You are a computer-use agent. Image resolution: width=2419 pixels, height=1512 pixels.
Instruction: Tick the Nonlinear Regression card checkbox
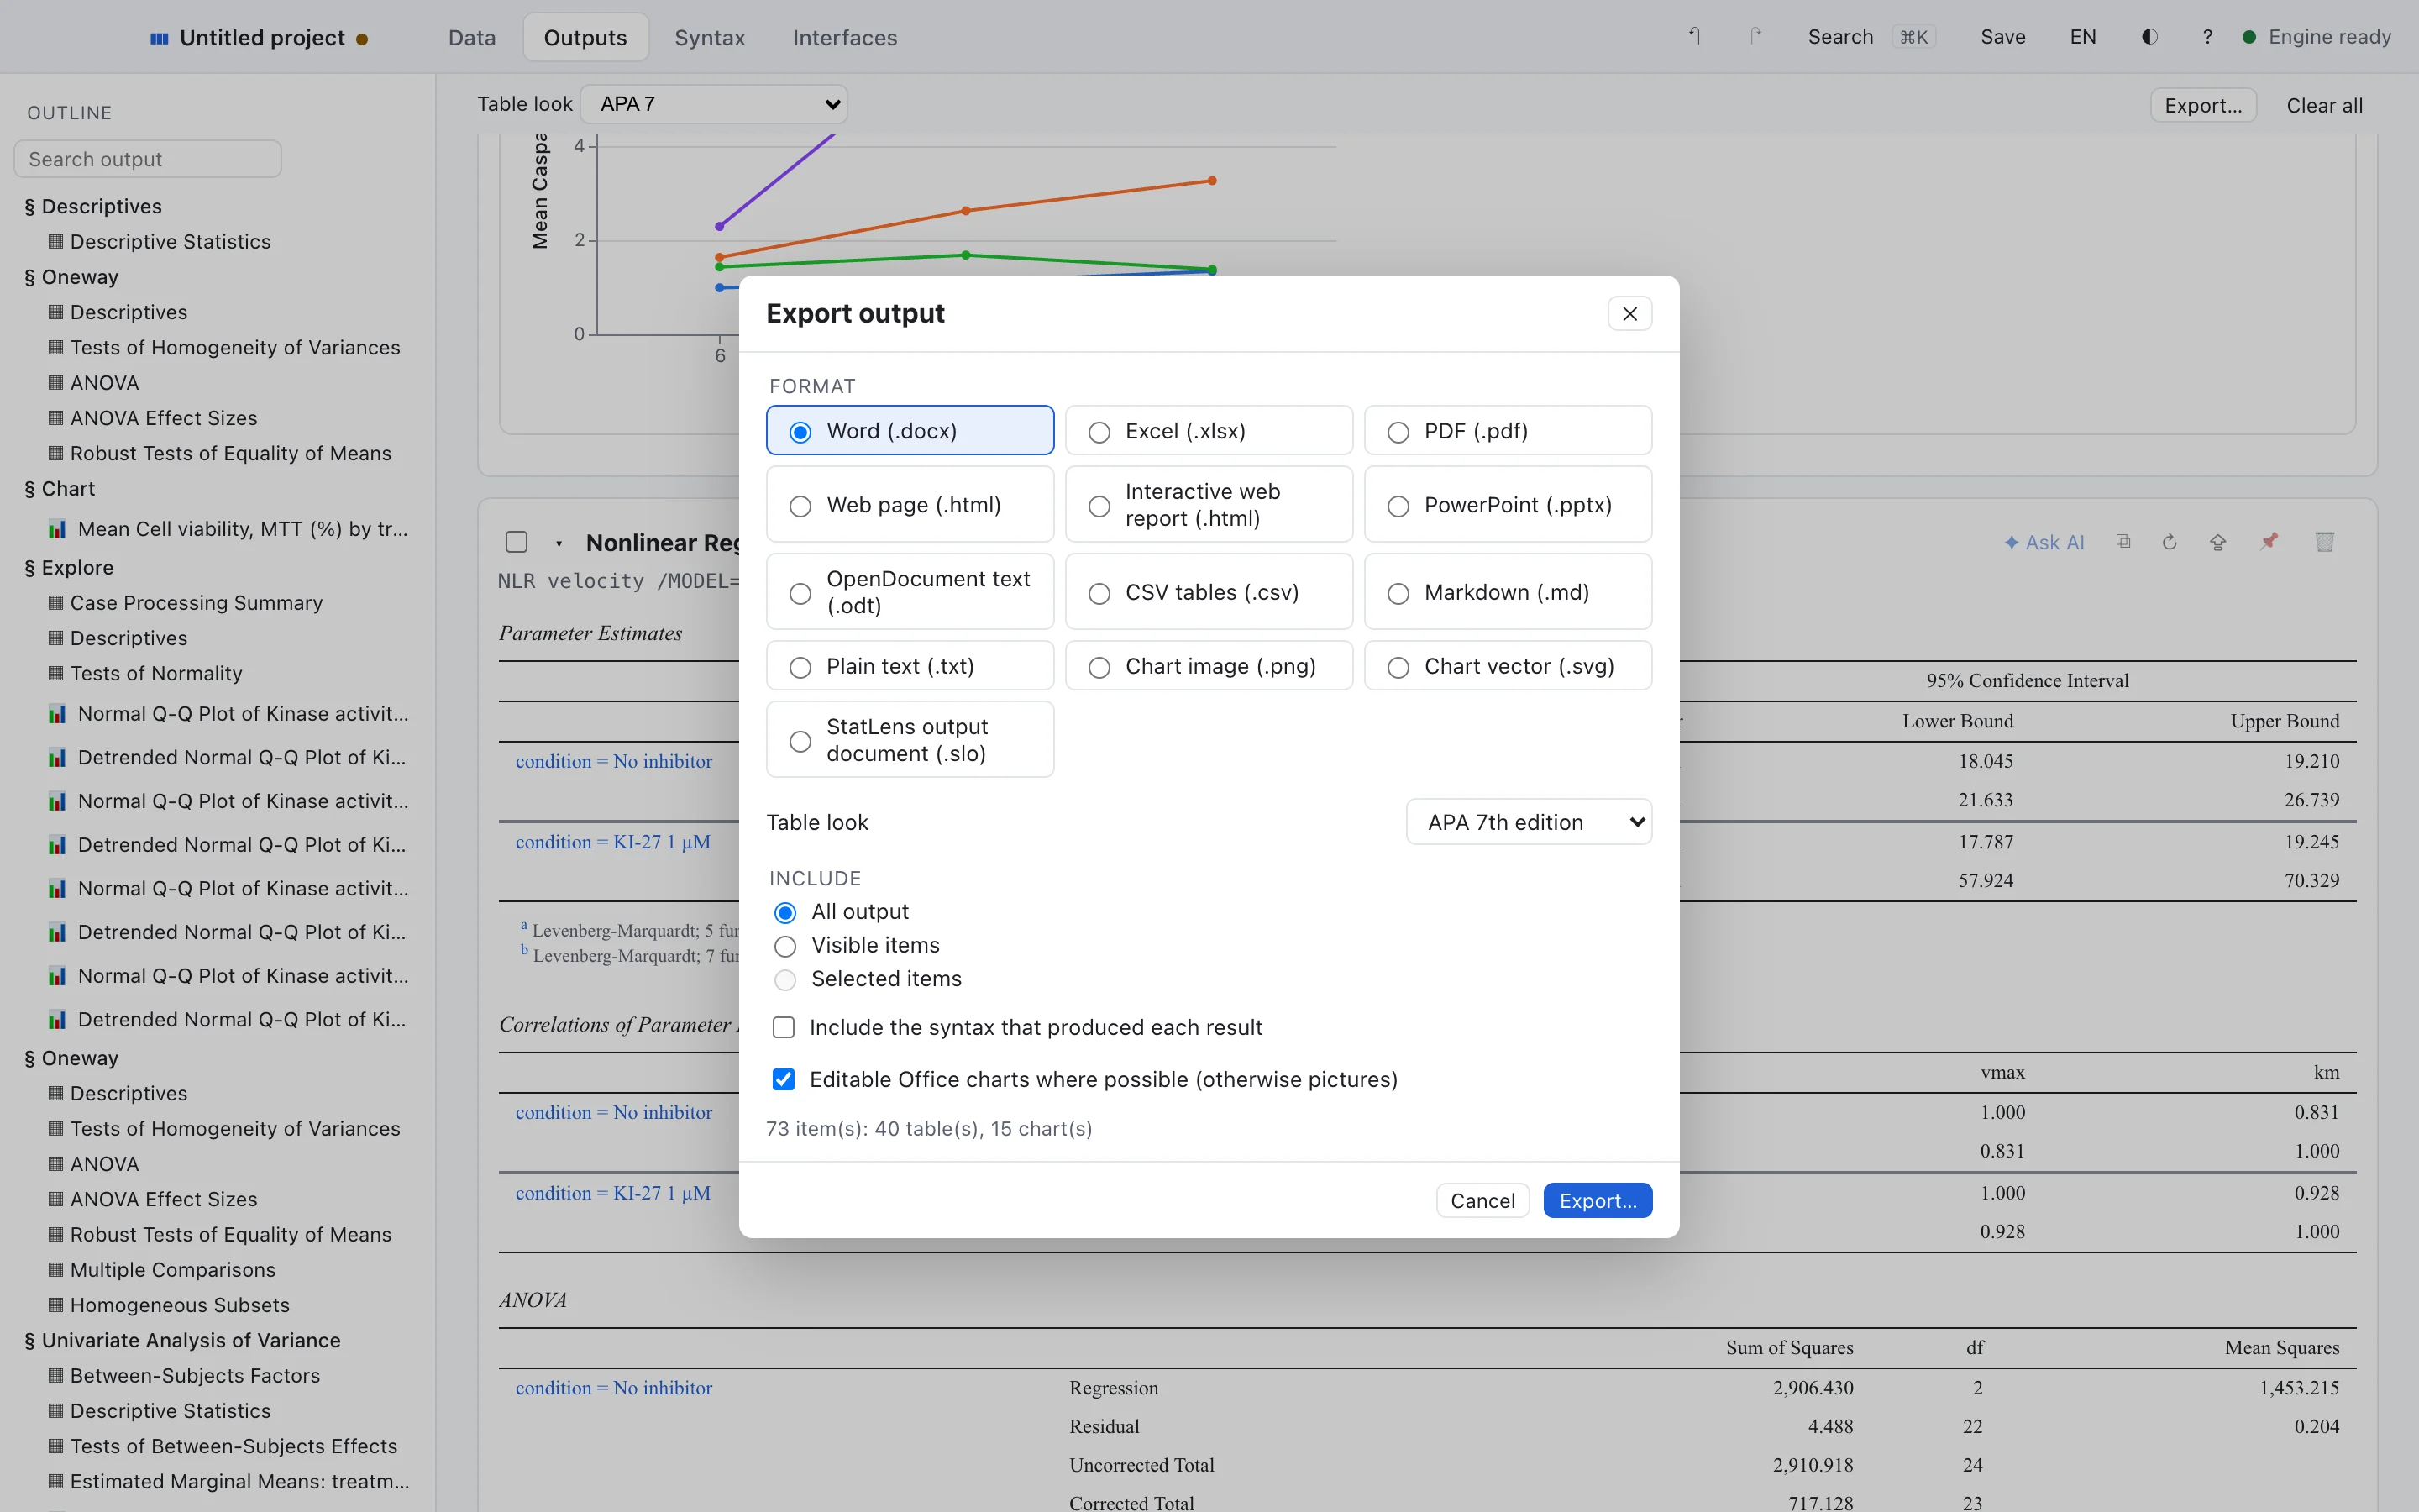[517, 542]
